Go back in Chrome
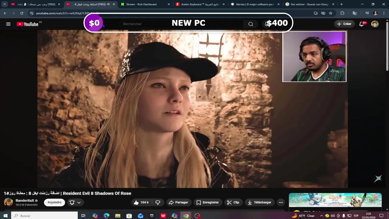This screenshot has width=389, height=219. click(5, 13)
